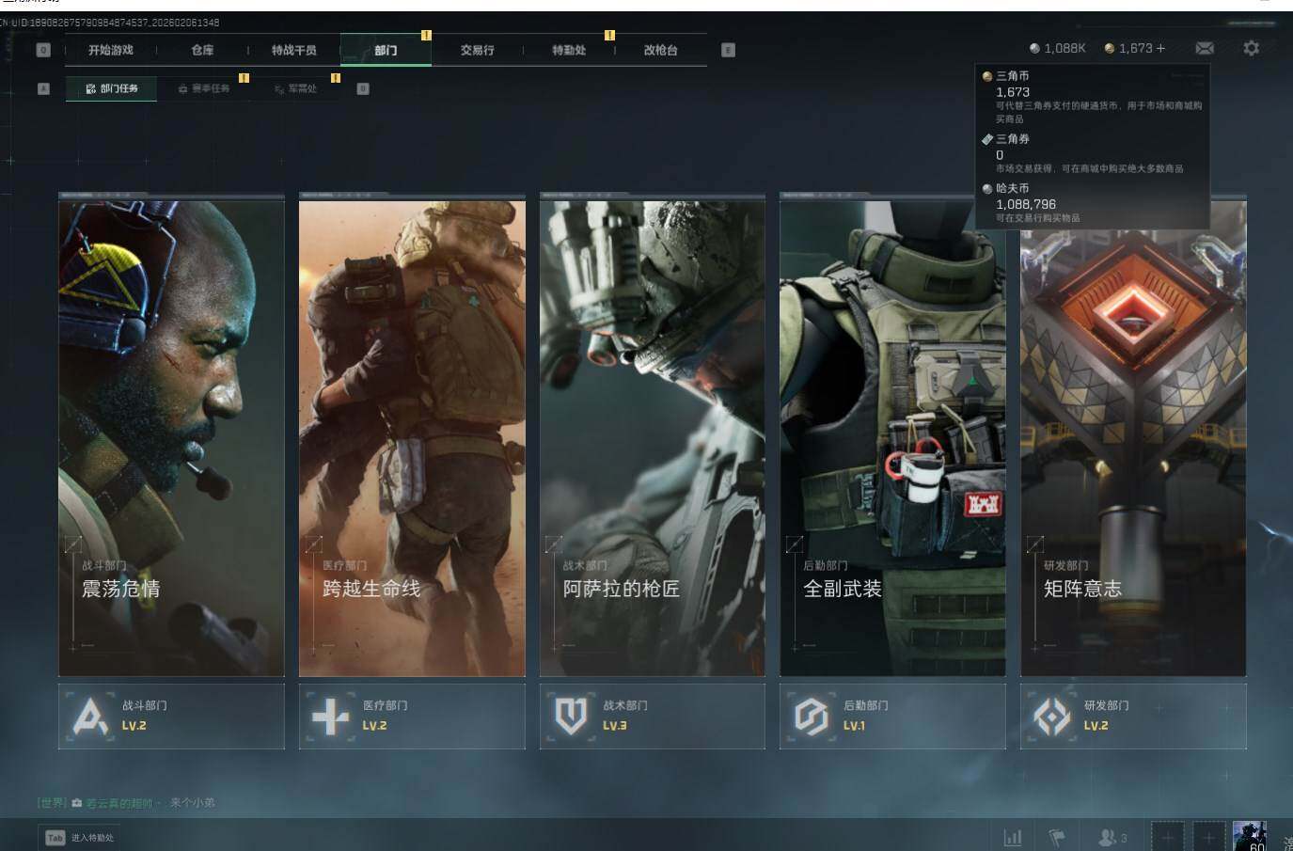This screenshot has height=851, width=1293.
Task: Switch to the 开始游戏 tab
Action: coord(111,50)
